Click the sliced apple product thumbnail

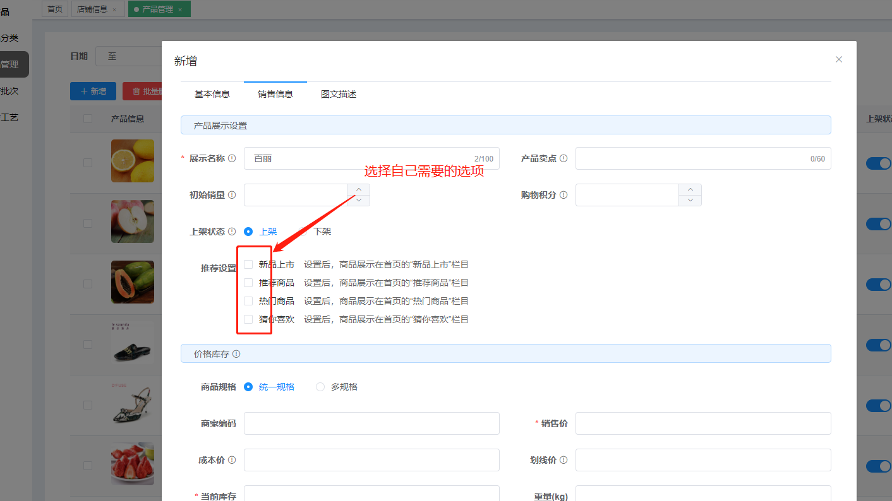(x=133, y=221)
